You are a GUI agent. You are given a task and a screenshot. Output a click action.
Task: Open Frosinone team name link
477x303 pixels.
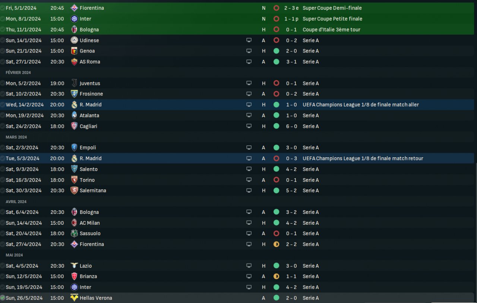pyautogui.click(x=91, y=94)
